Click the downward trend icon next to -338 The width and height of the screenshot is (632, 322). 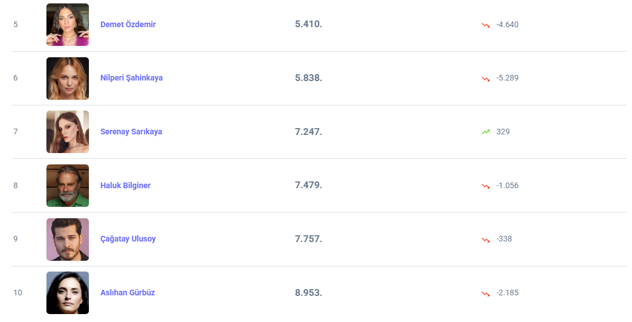click(x=485, y=239)
